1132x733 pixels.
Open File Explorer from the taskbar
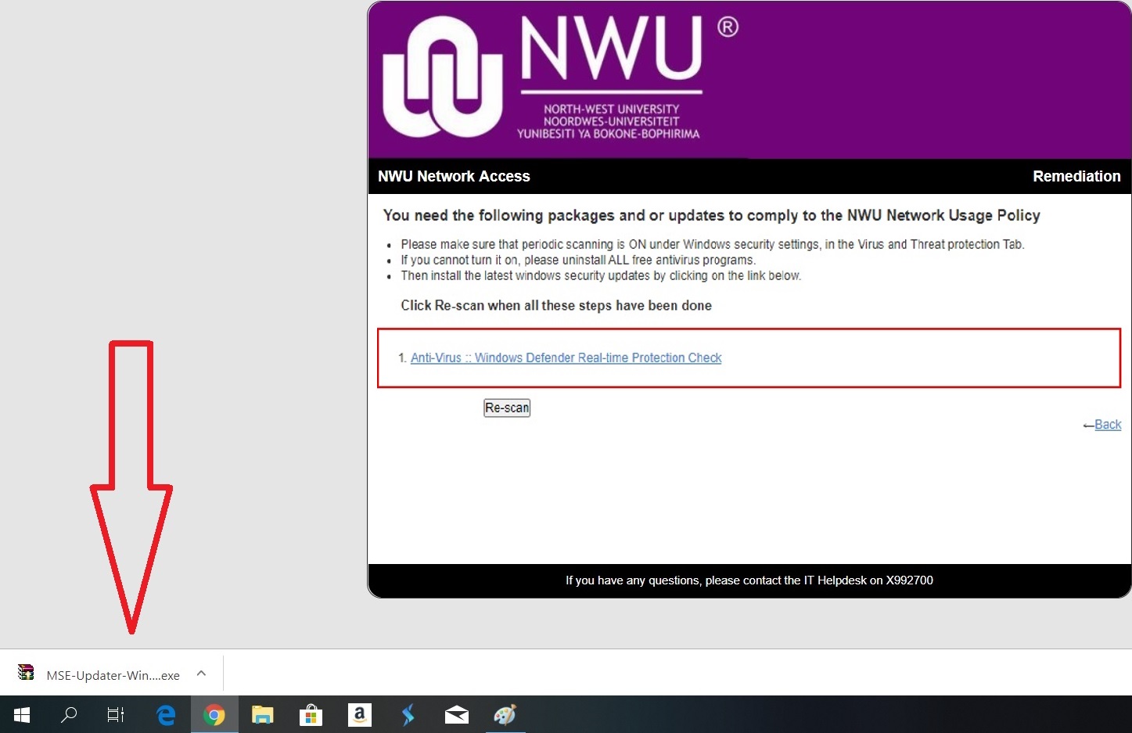[x=262, y=714]
